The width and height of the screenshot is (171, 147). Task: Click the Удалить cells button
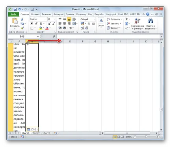click(114, 24)
